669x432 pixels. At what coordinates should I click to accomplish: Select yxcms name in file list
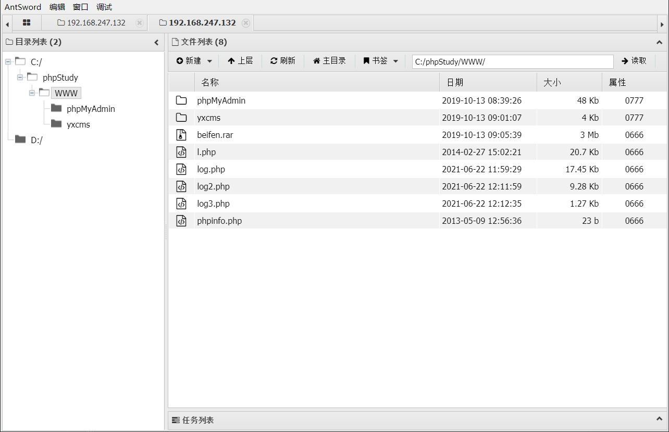click(x=208, y=118)
